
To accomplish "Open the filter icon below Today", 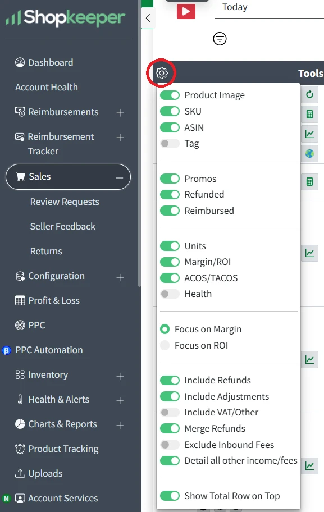I will (220, 39).
